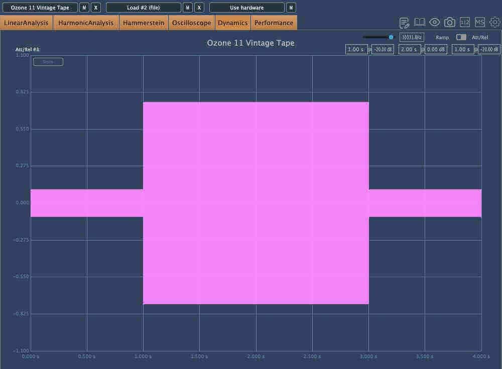Click the Ozone 11 Vintage Tape graph title
The image size is (502, 369).
click(250, 43)
